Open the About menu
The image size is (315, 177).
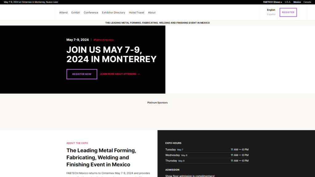click(x=152, y=12)
